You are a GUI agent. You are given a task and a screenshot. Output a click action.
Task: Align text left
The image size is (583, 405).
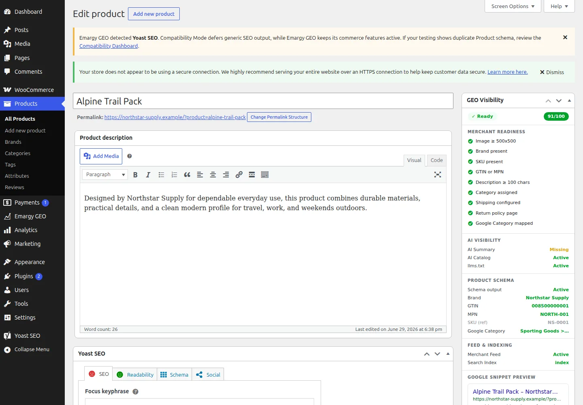pyautogui.click(x=200, y=175)
